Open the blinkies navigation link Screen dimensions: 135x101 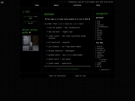click(100, 50)
